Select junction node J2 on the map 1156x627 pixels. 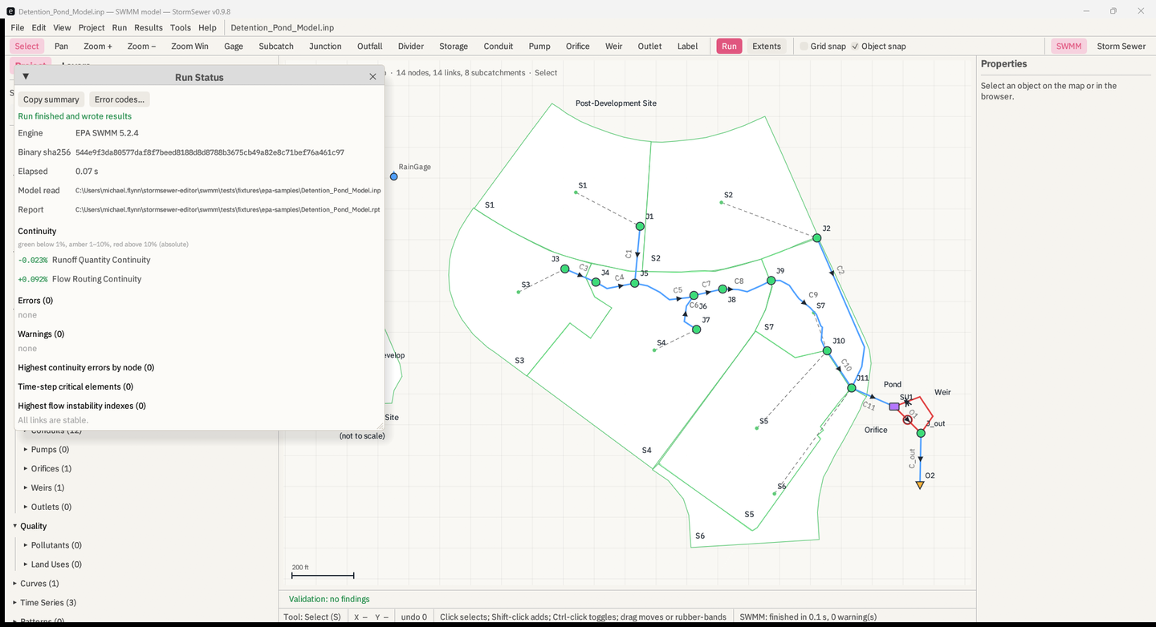pyautogui.click(x=816, y=238)
